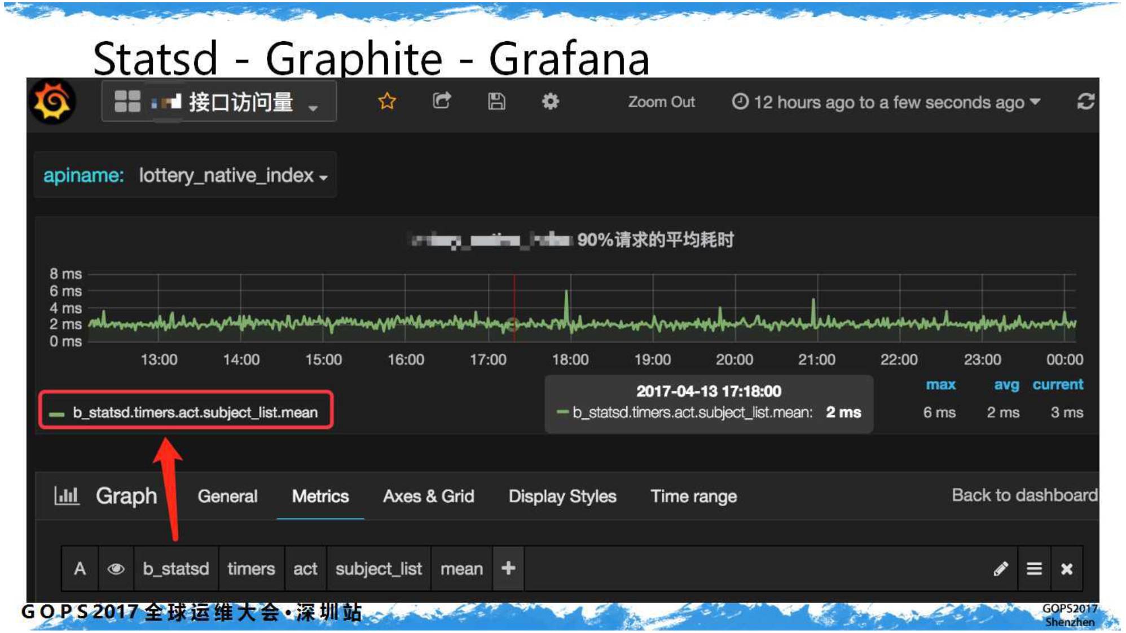Expand apiname lottery_native_index variable dropdown
This screenshot has width=1126, height=633.
(232, 176)
